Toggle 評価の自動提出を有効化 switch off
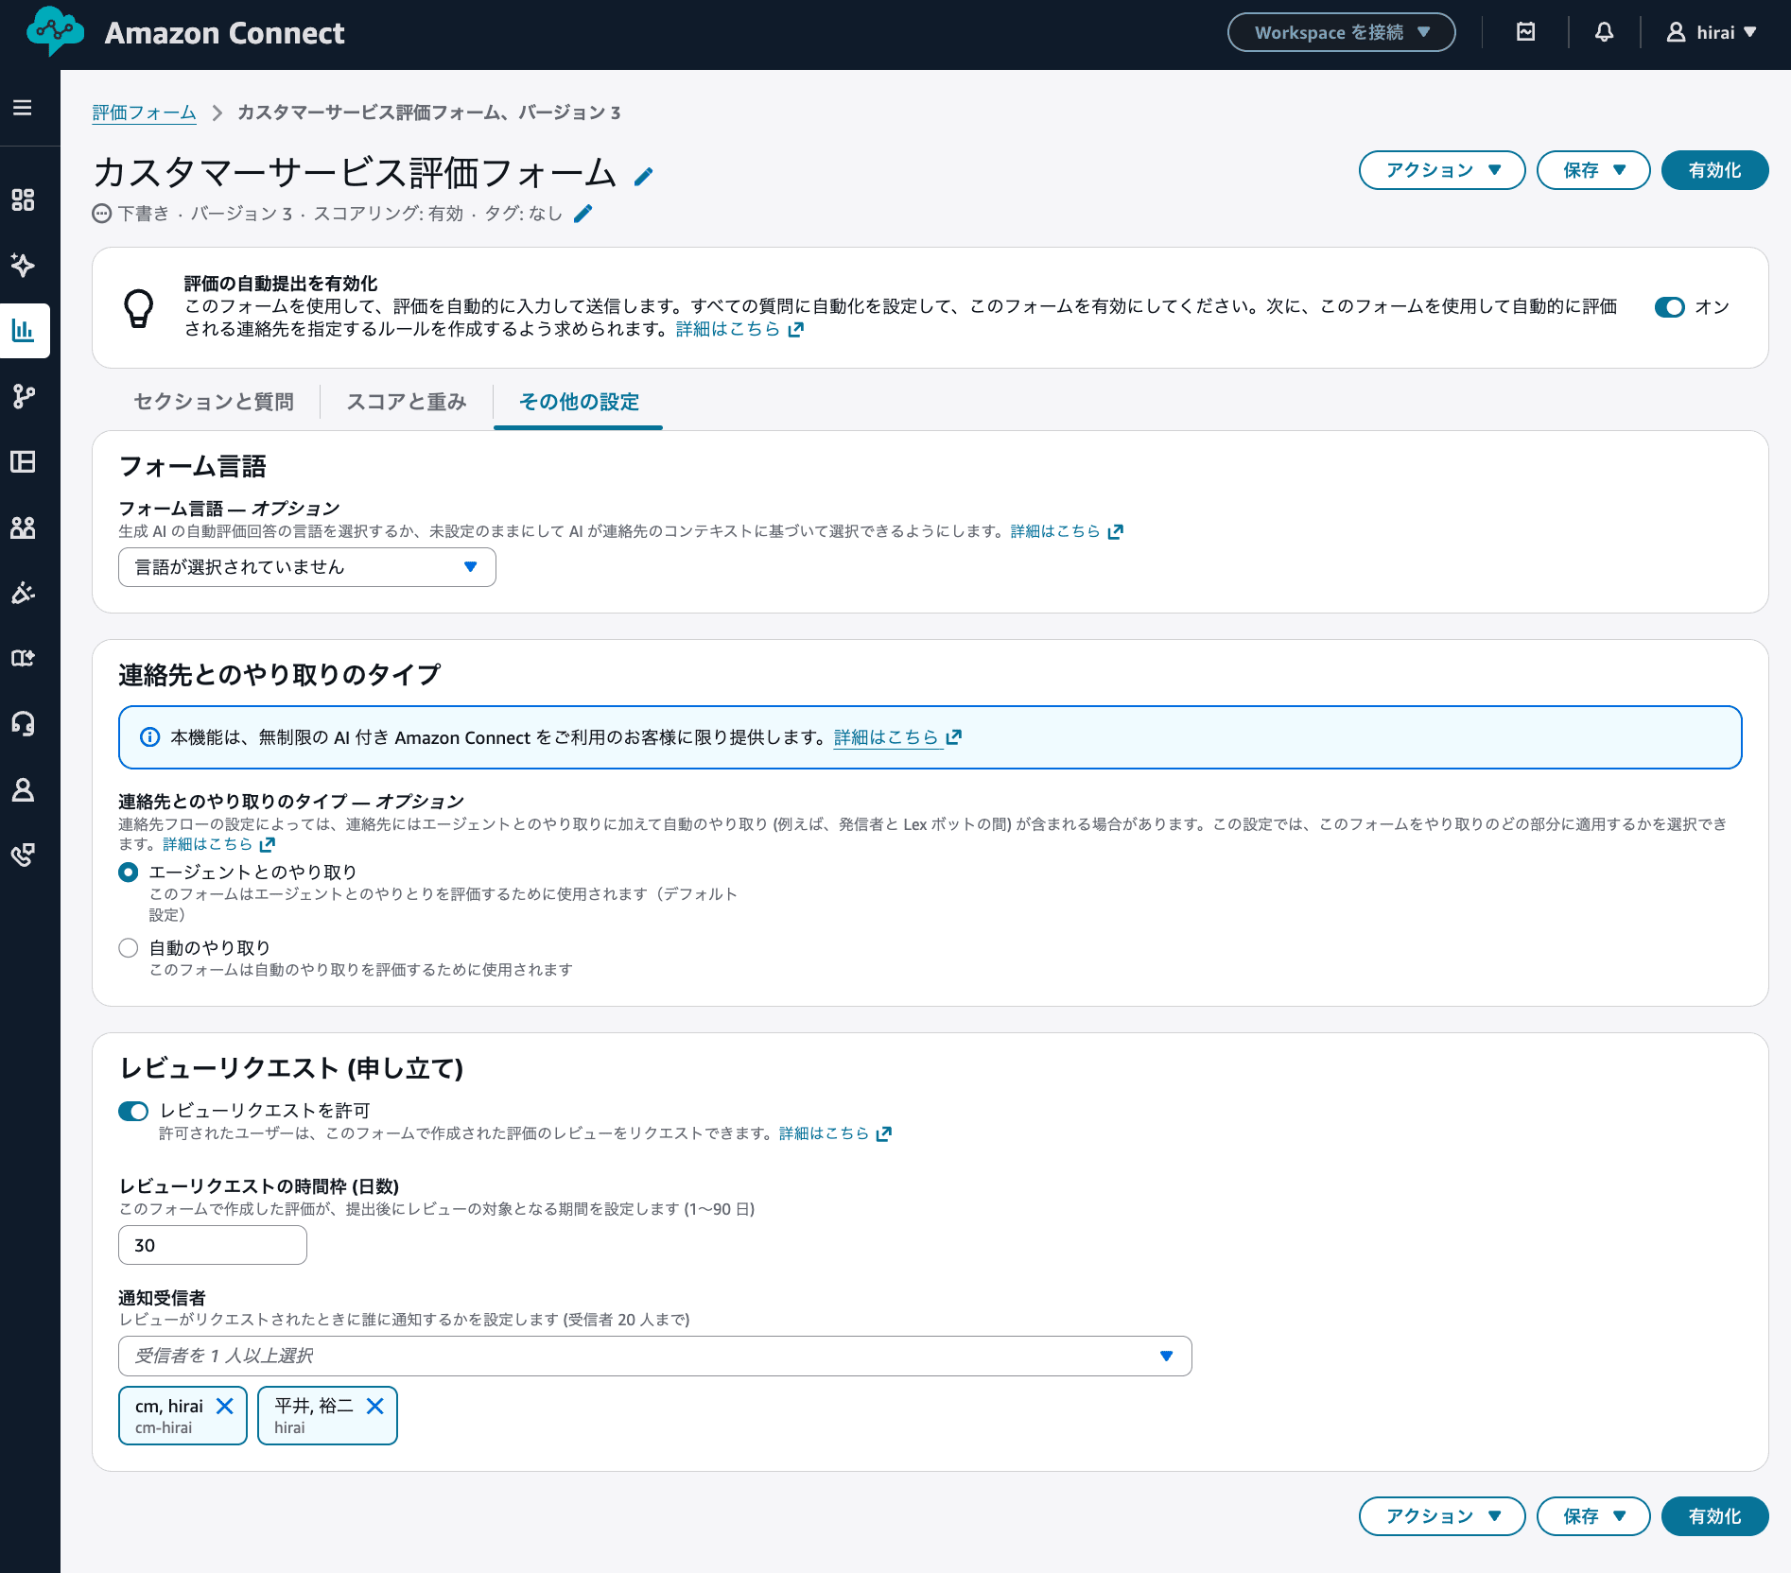Image resolution: width=1791 pixels, height=1573 pixels. coord(1670,307)
